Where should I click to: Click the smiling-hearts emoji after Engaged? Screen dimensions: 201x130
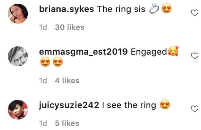(x=173, y=51)
